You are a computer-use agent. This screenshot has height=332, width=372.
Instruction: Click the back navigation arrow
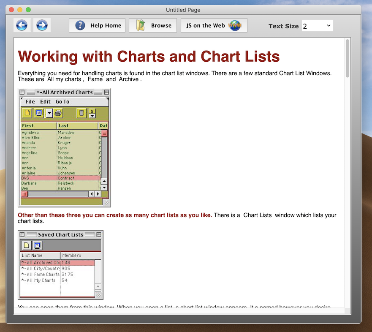point(22,25)
